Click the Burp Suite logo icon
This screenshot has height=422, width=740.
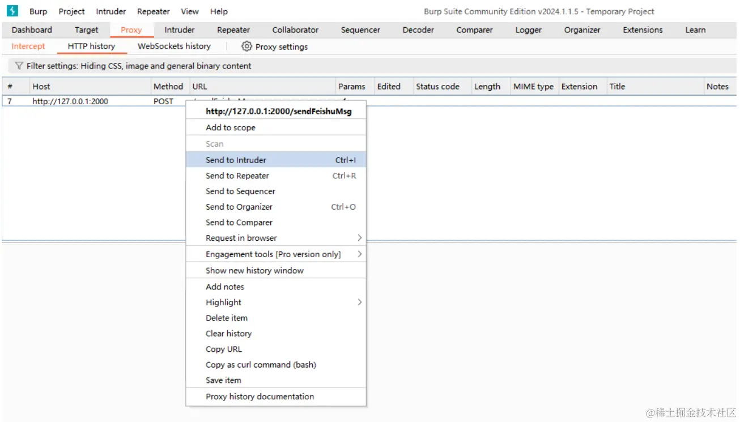pyautogui.click(x=12, y=11)
